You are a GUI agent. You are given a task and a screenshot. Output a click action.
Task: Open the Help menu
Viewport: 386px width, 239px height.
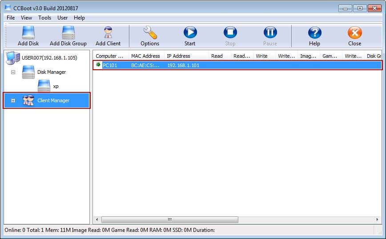pyautogui.click(x=79, y=18)
